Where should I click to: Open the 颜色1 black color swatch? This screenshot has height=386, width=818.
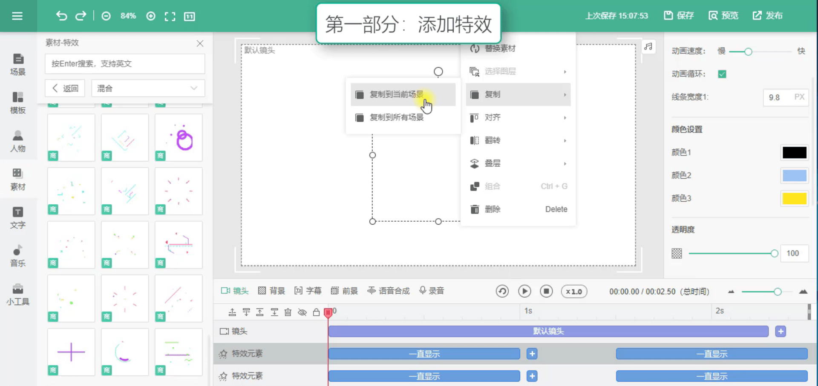(795, 152)
